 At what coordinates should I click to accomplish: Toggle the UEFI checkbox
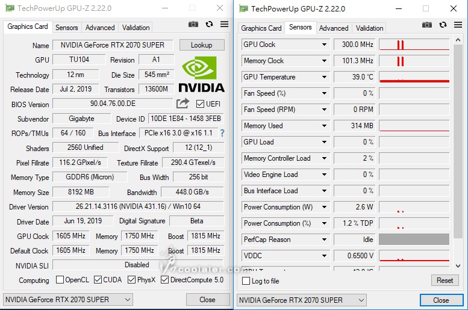click(200, 104)
